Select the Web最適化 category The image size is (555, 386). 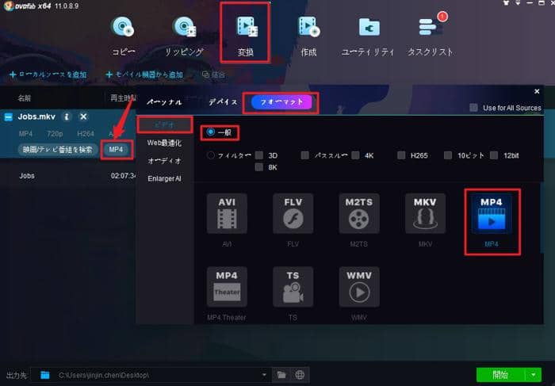click(165, 143)
